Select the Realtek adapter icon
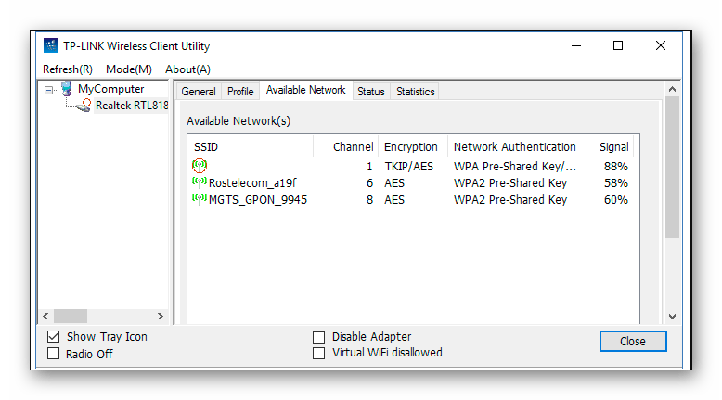This screenshot has height=400, width=722. click(84, 106)
